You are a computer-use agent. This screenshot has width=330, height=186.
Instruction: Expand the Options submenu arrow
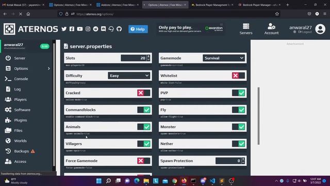pyautogui.click(x=49, y=69)
